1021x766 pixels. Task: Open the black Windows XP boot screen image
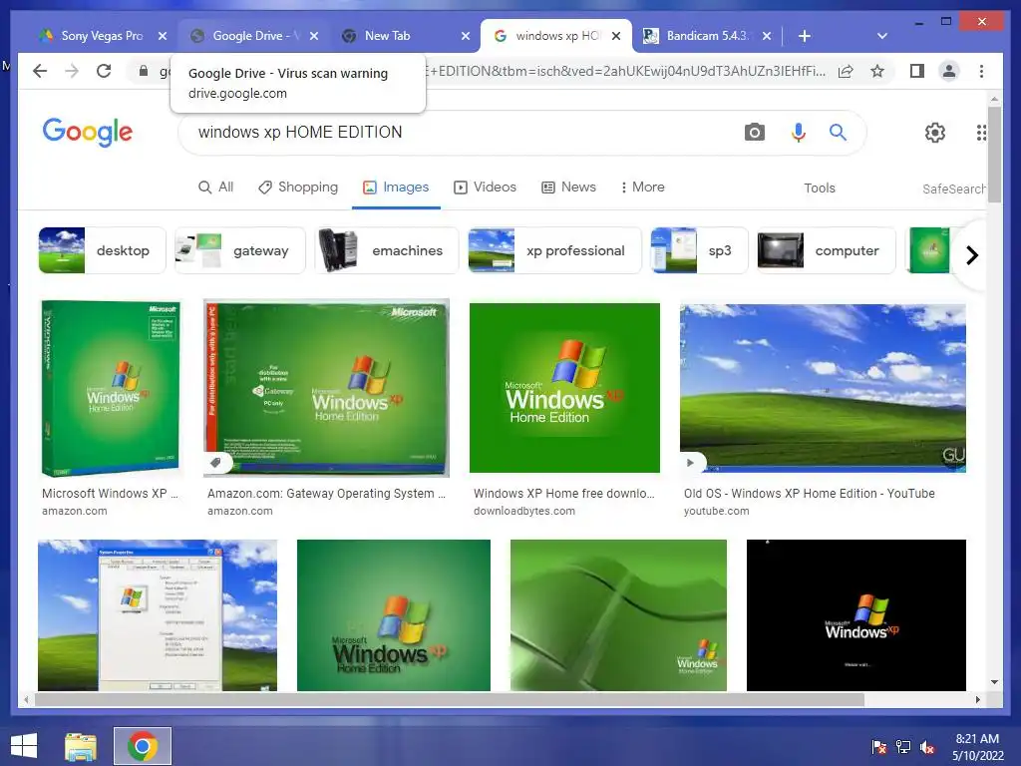(856, 614)
